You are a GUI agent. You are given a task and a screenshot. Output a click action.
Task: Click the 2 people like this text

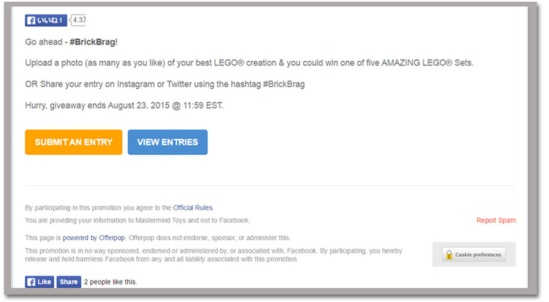click(x=110, y=282)
